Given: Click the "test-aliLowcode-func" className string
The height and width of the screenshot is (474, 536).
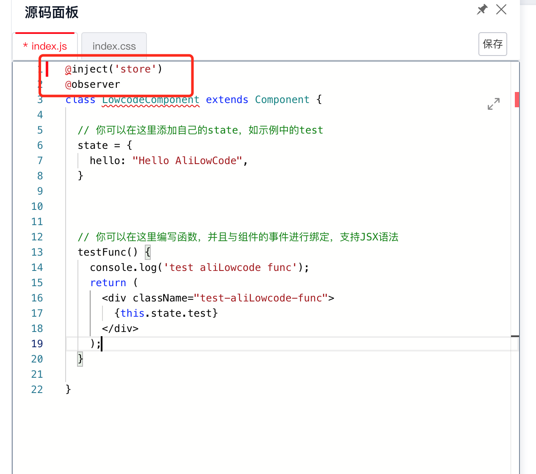Looking at the screenshot, I should pyautogui.click(x=261, y=298).
